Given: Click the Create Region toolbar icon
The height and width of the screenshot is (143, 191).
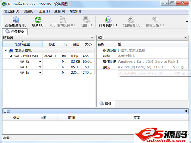Looking at the screenshot, I should tap(155, 20).
